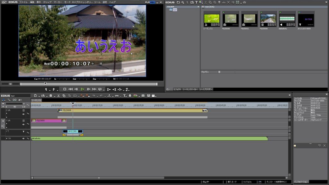The image size is (329, 185).
Task: Add title T icon in bin toolbar
Action: (x=196, y=3)
